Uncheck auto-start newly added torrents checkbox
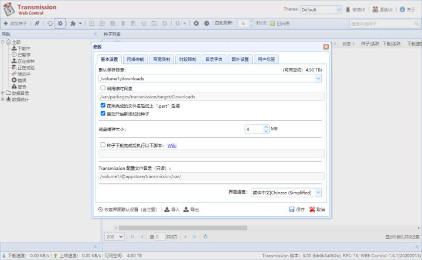The width and height of the screenshot is (422, 260). click(103, 114)
